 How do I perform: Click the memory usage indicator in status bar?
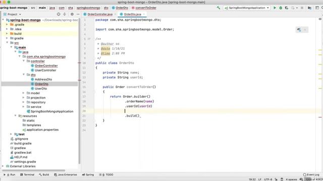(314, 179)
